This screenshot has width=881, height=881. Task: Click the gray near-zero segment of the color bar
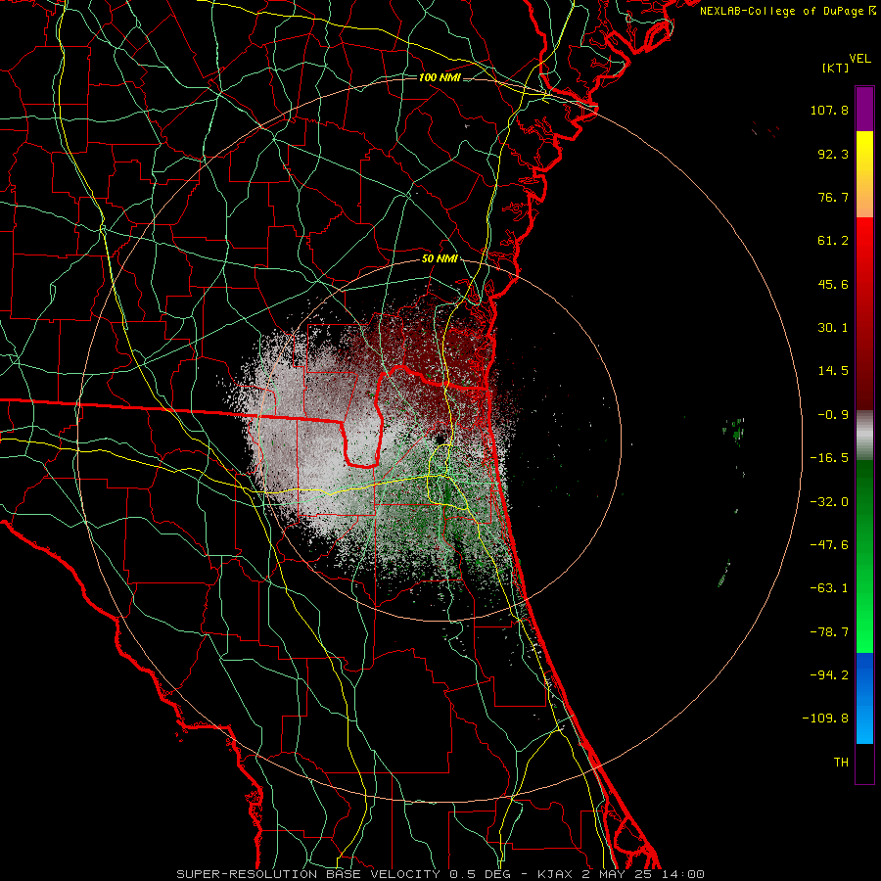(x=864, y=436)
